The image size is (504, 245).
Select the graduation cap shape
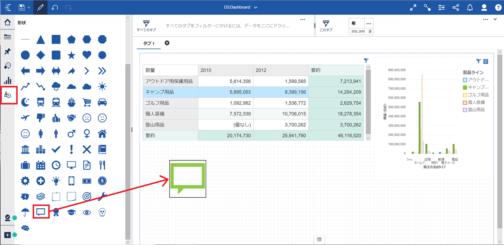[71, 212]
